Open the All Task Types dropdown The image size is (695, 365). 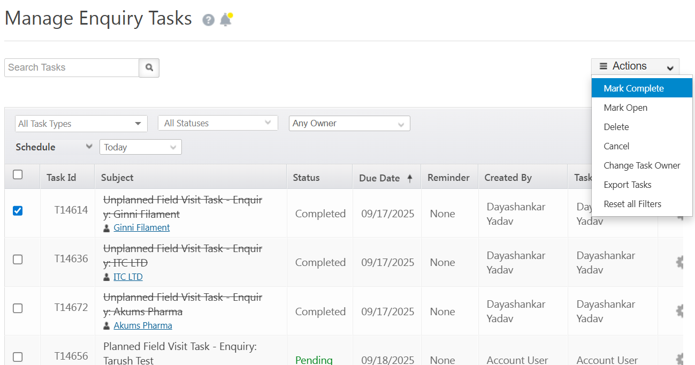[81, 124]
